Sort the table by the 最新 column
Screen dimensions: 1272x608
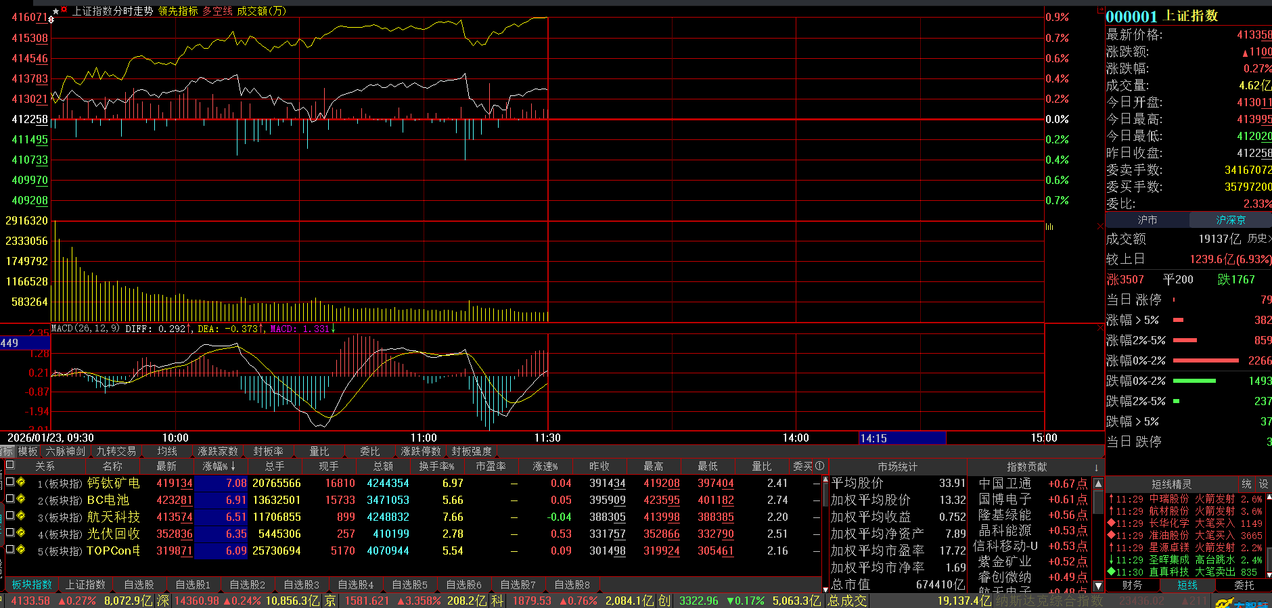point(166,466)
